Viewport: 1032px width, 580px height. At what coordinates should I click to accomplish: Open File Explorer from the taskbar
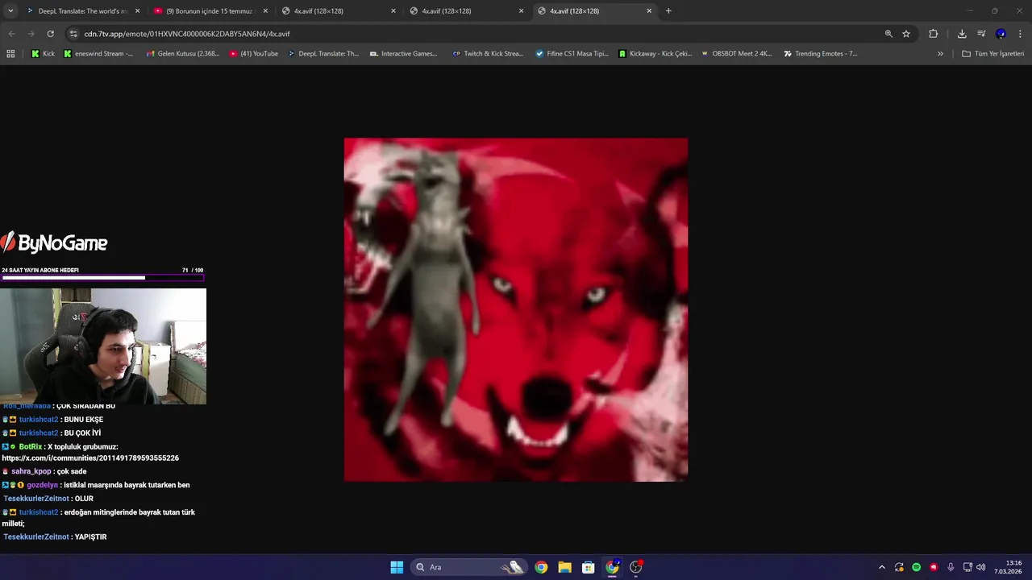[x=564, y=567]
